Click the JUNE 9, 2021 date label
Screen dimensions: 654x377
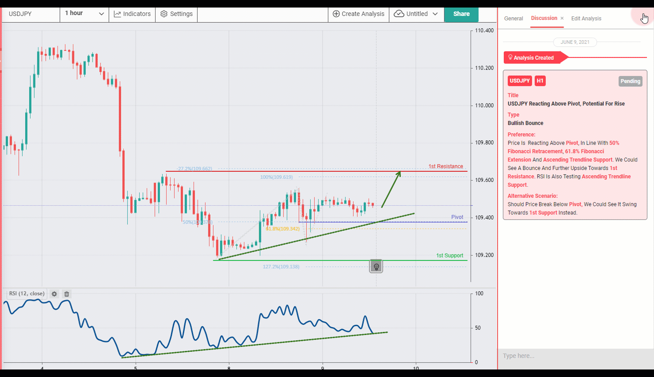575,42
